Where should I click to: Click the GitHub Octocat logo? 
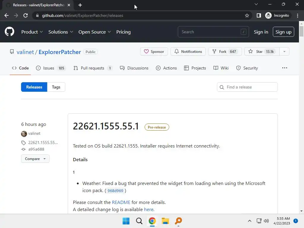pos(9,31)
